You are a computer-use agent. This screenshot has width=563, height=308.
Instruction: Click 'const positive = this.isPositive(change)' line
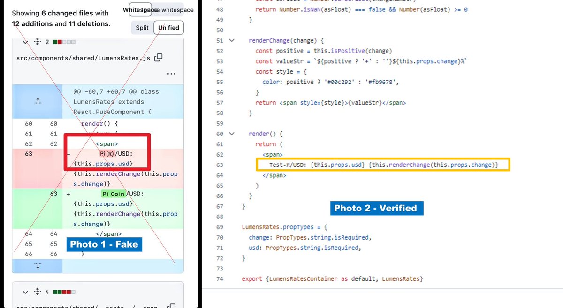pyautogui.click(x=324, y=51)
